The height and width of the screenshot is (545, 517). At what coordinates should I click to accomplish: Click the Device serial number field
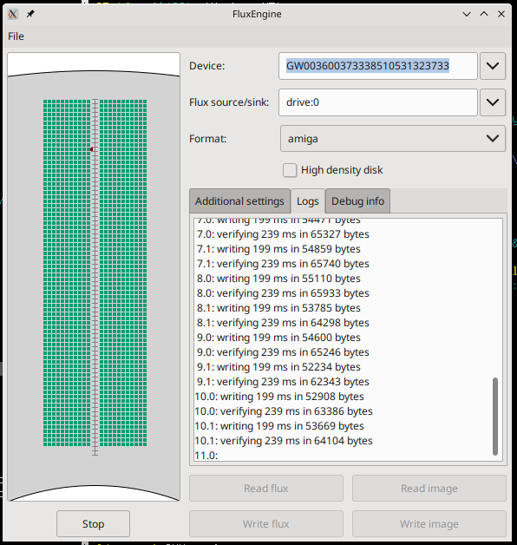coord(378,66)
